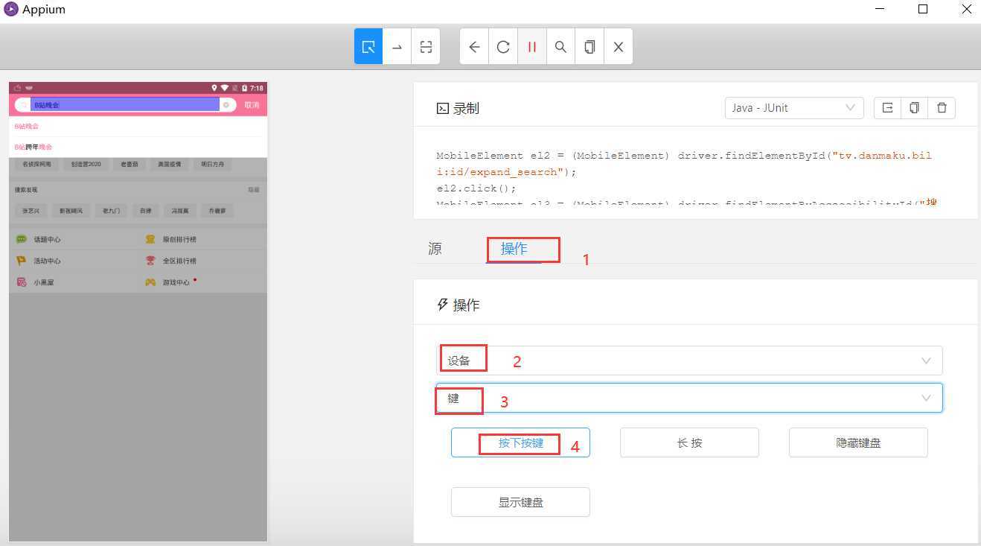981x546 pixels.
Task: Quit session with the X toolbar icon
Action: point(618,47)
